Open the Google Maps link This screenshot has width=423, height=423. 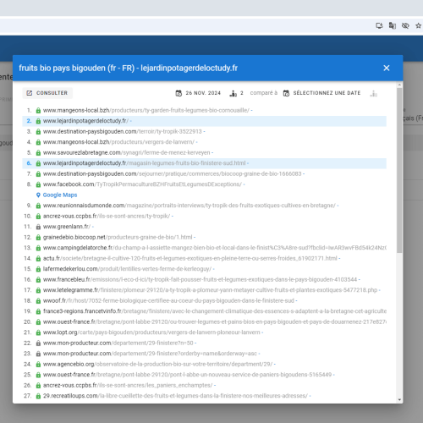tap(60, 195)
